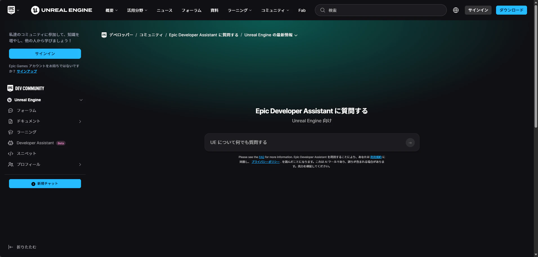This screenshot has height=257, width=538.
Task: Click the ダウンロード button
Action: (511, 10)
